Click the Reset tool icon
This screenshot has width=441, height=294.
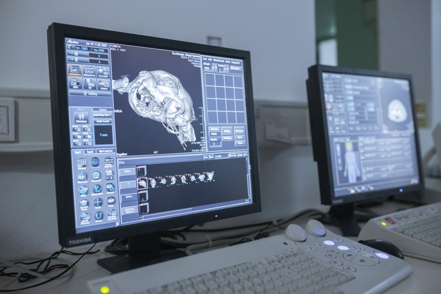pos(99,216)
